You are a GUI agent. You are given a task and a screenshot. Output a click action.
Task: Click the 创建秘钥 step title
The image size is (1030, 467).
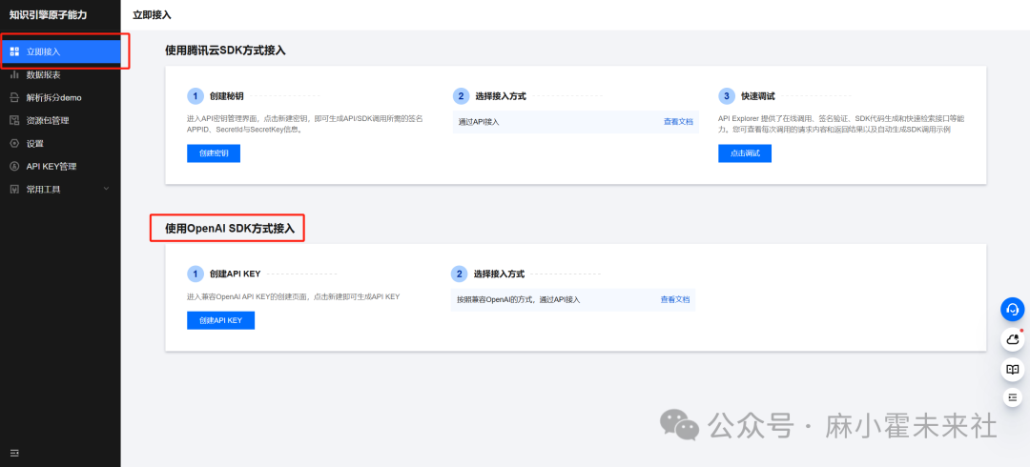pyautogui.click(x=227, y=96)
